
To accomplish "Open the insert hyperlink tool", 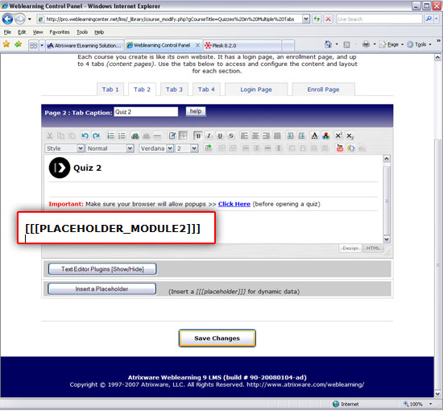I will coord(135,136).
